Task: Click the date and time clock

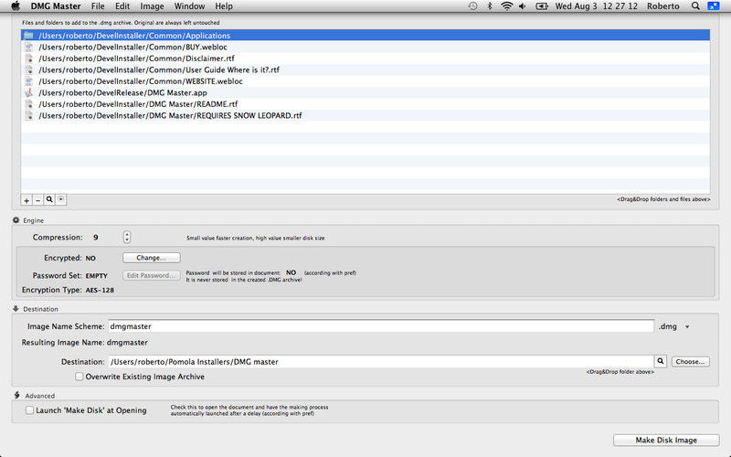Action: pos(597,6)
